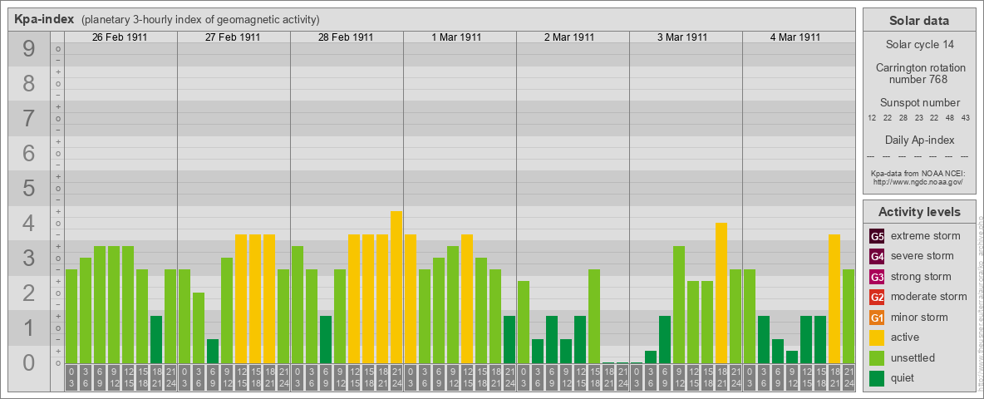984x399 pixels.
Task: Click the yellow active level swatch
Action: coord(877,337)
